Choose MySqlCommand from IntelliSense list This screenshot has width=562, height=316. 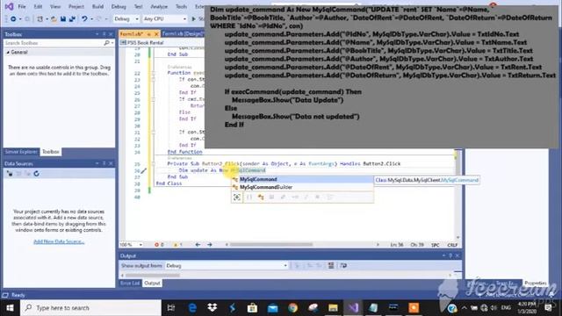pyautogui.click(x=302, y=179)
